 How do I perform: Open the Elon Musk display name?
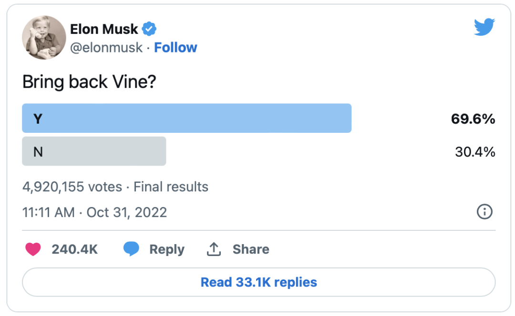[104, 29]
